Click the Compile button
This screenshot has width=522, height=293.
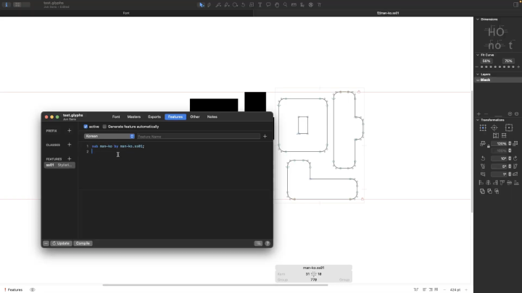click(x=83, y=244)
